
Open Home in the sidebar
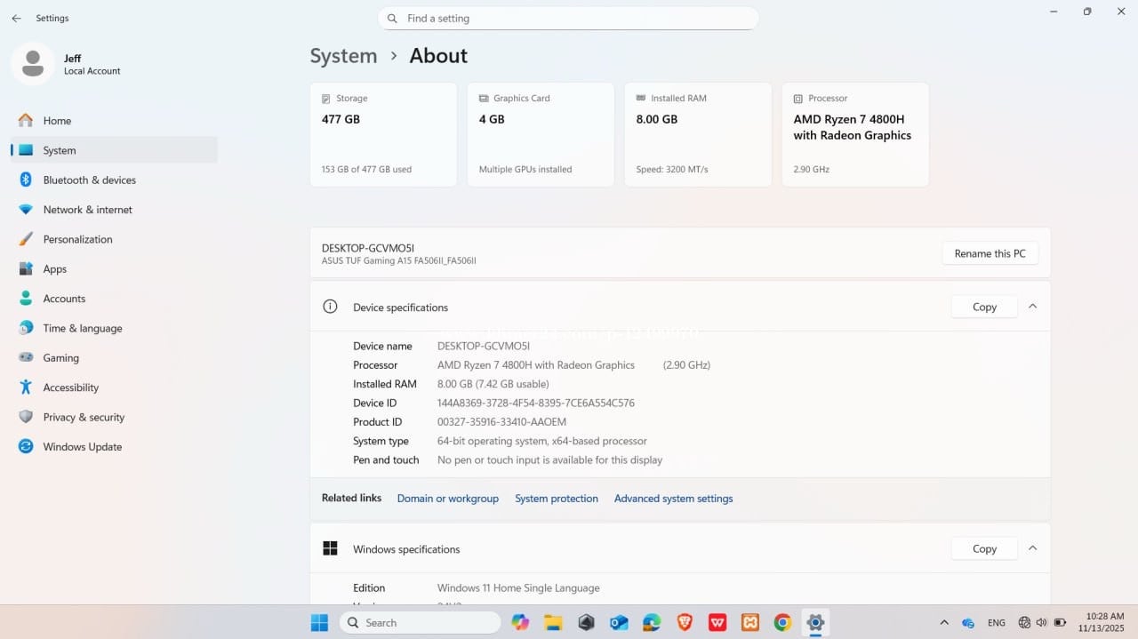click(x=114, y=121)
